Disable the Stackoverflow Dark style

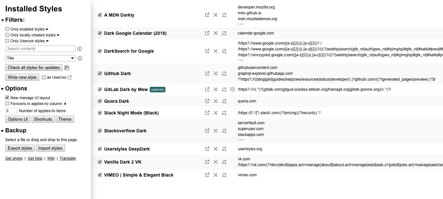(99, 131)
